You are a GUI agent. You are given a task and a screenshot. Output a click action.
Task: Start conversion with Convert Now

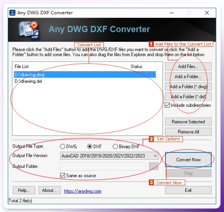[x=188, y=159]
